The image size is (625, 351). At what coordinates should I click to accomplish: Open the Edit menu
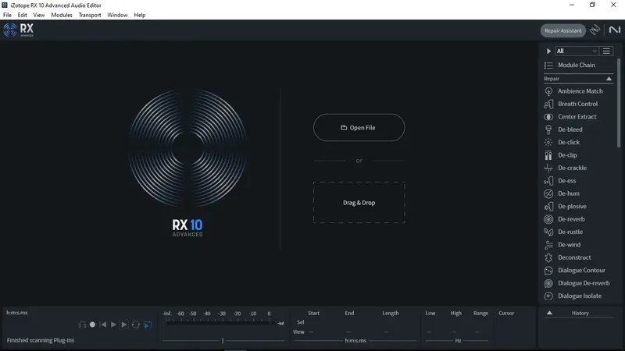pos(23,15)
